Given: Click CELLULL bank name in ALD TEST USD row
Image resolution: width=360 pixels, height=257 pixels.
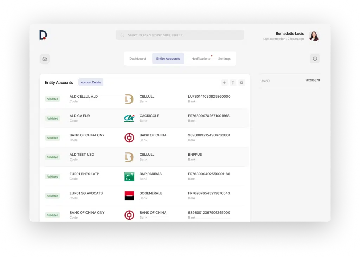Looking at the screenshot, I should pyautogui.click(x=147, y=155).
